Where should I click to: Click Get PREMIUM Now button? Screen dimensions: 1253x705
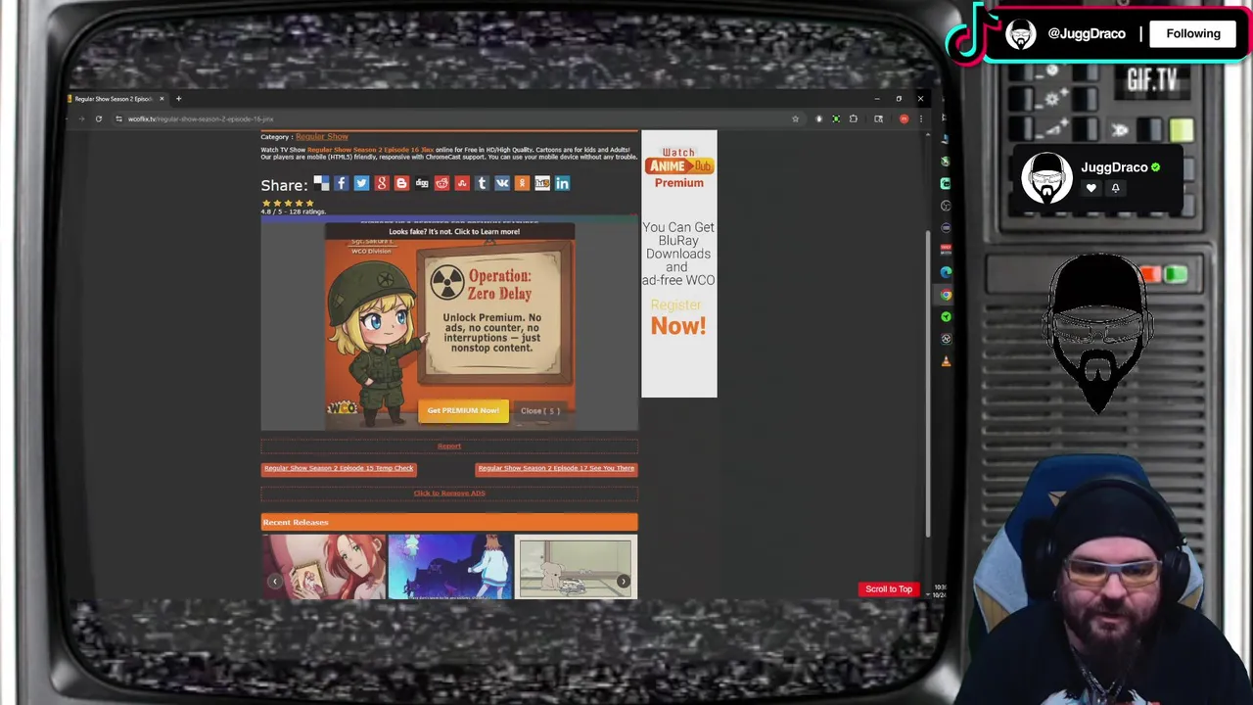[x=463, y=410]
